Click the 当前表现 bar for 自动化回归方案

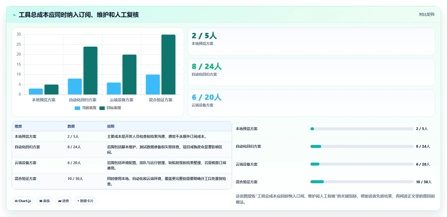[x=75, y=86]
